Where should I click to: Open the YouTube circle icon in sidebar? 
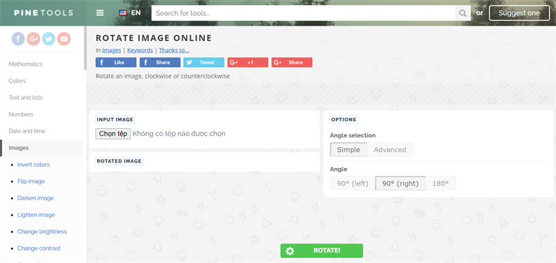coord(64,39)
